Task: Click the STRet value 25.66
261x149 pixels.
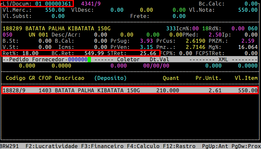Action: (148, 53)
